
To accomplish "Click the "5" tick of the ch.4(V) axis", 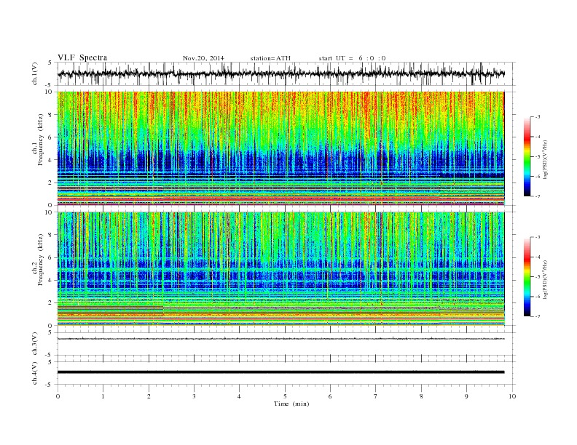I will [x=50, y=362].
